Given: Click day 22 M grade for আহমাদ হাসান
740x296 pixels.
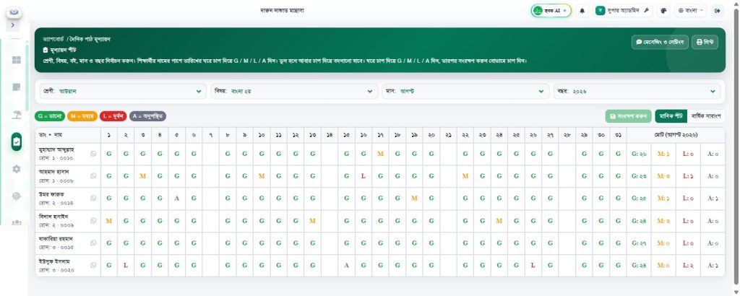Looking at the screenshot, I should pos(465,176).
